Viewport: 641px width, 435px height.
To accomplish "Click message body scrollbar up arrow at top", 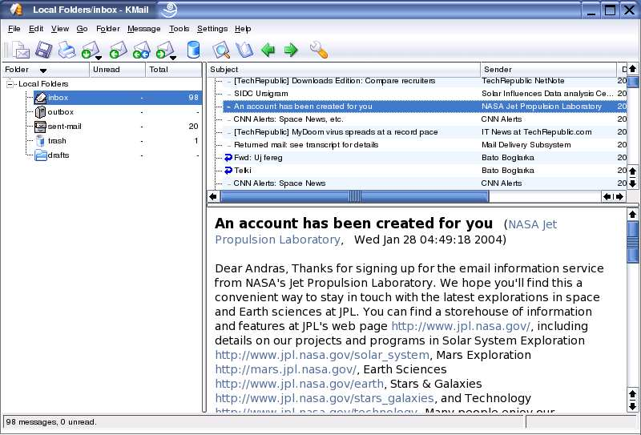I will (x=632, y=214).
